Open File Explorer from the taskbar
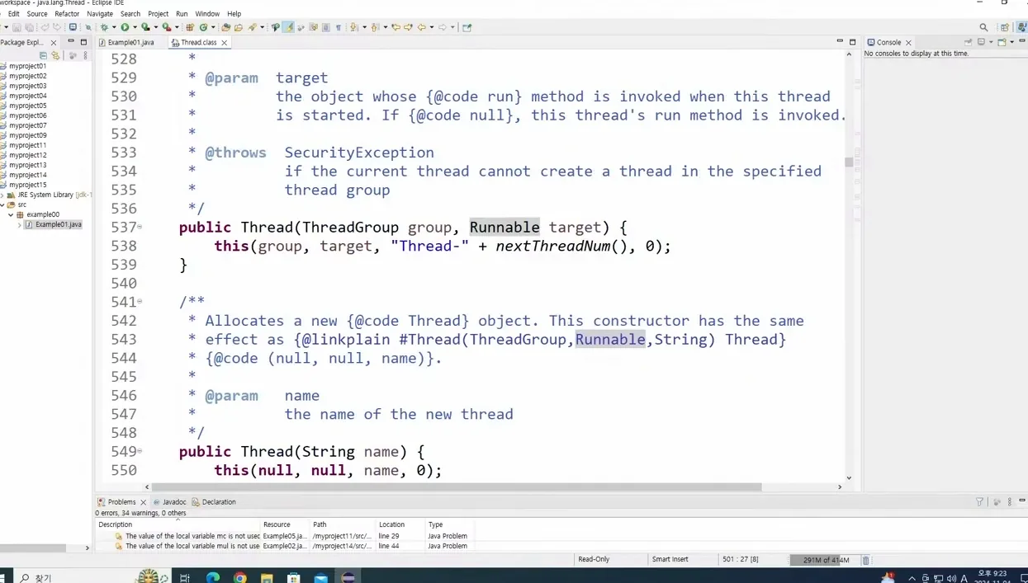Screen dimensions: 1028x583 [x=267, y=577]
